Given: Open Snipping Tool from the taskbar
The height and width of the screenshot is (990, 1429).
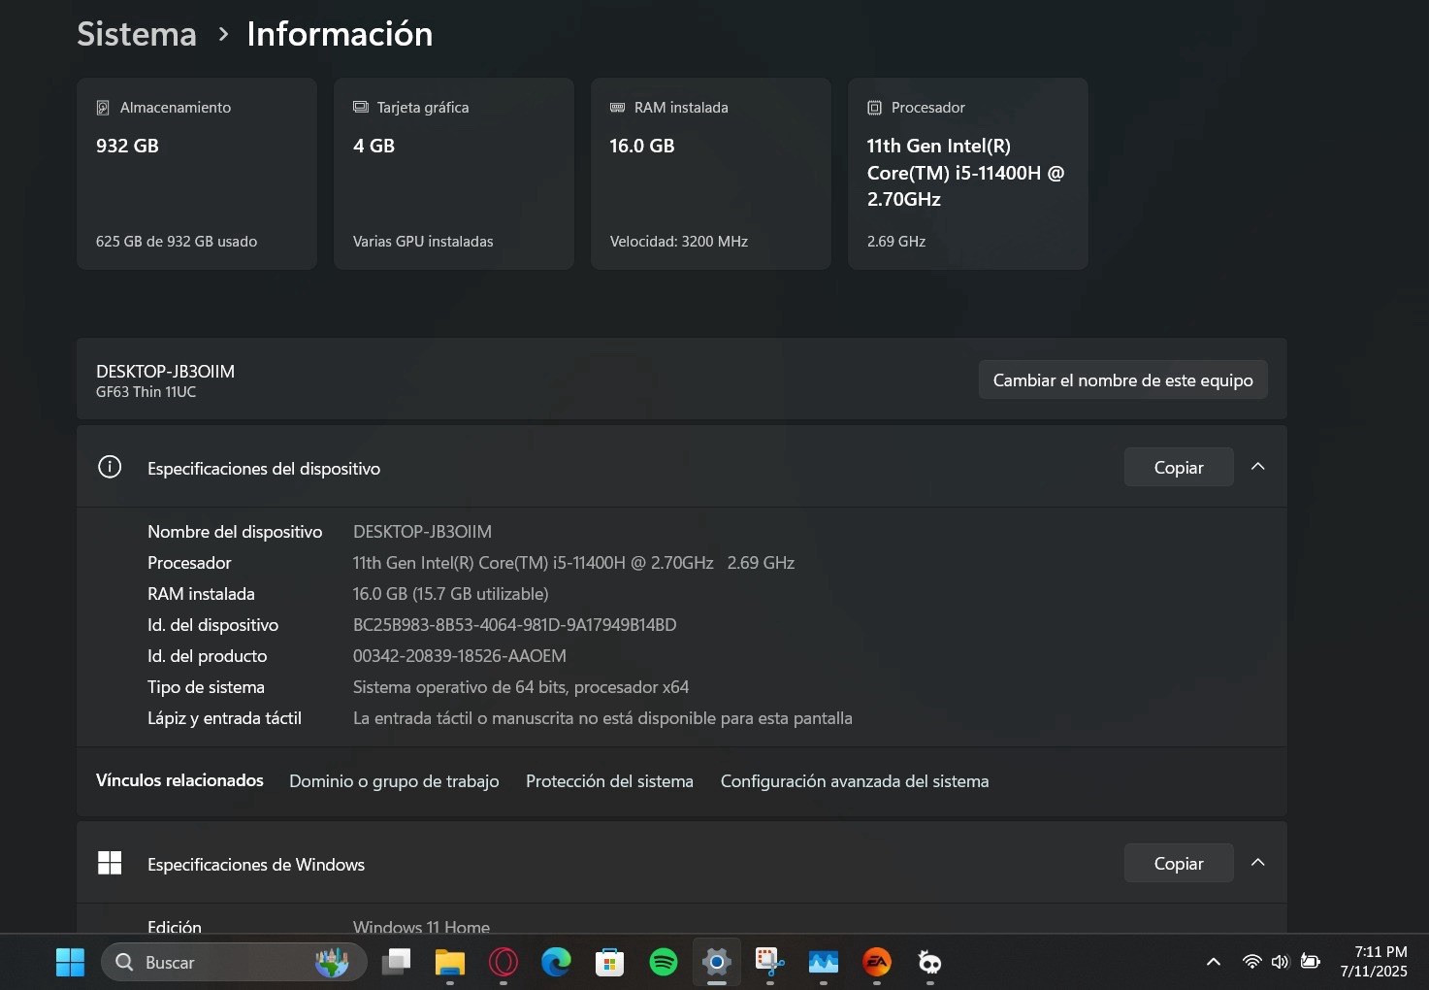Looking at the screenshot, I should tap(770, 962).
